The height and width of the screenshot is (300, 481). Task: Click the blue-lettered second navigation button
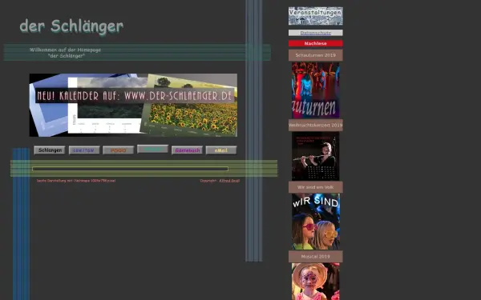coord(84,150)
